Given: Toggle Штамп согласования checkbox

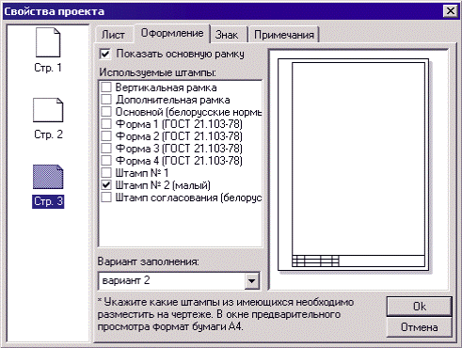Looking at the screenshot, I should tap(106, 198).
